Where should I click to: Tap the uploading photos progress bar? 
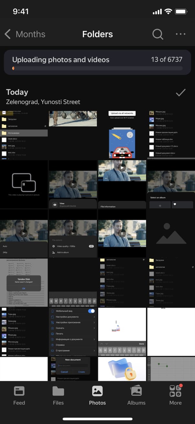97,69
